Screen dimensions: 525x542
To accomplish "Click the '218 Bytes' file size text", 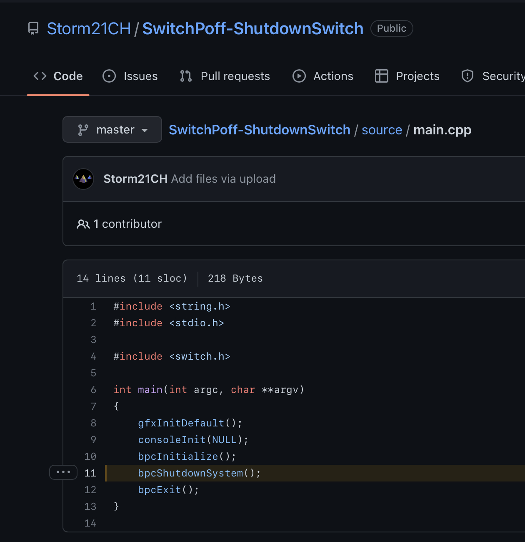I will pos(235,278).
